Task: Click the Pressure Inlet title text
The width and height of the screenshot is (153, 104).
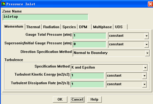Action: click(x=21, y=4)
